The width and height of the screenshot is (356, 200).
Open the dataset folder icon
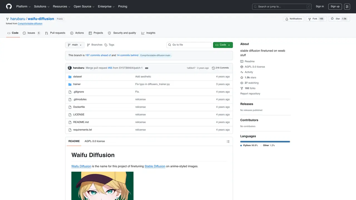[70, 77]
